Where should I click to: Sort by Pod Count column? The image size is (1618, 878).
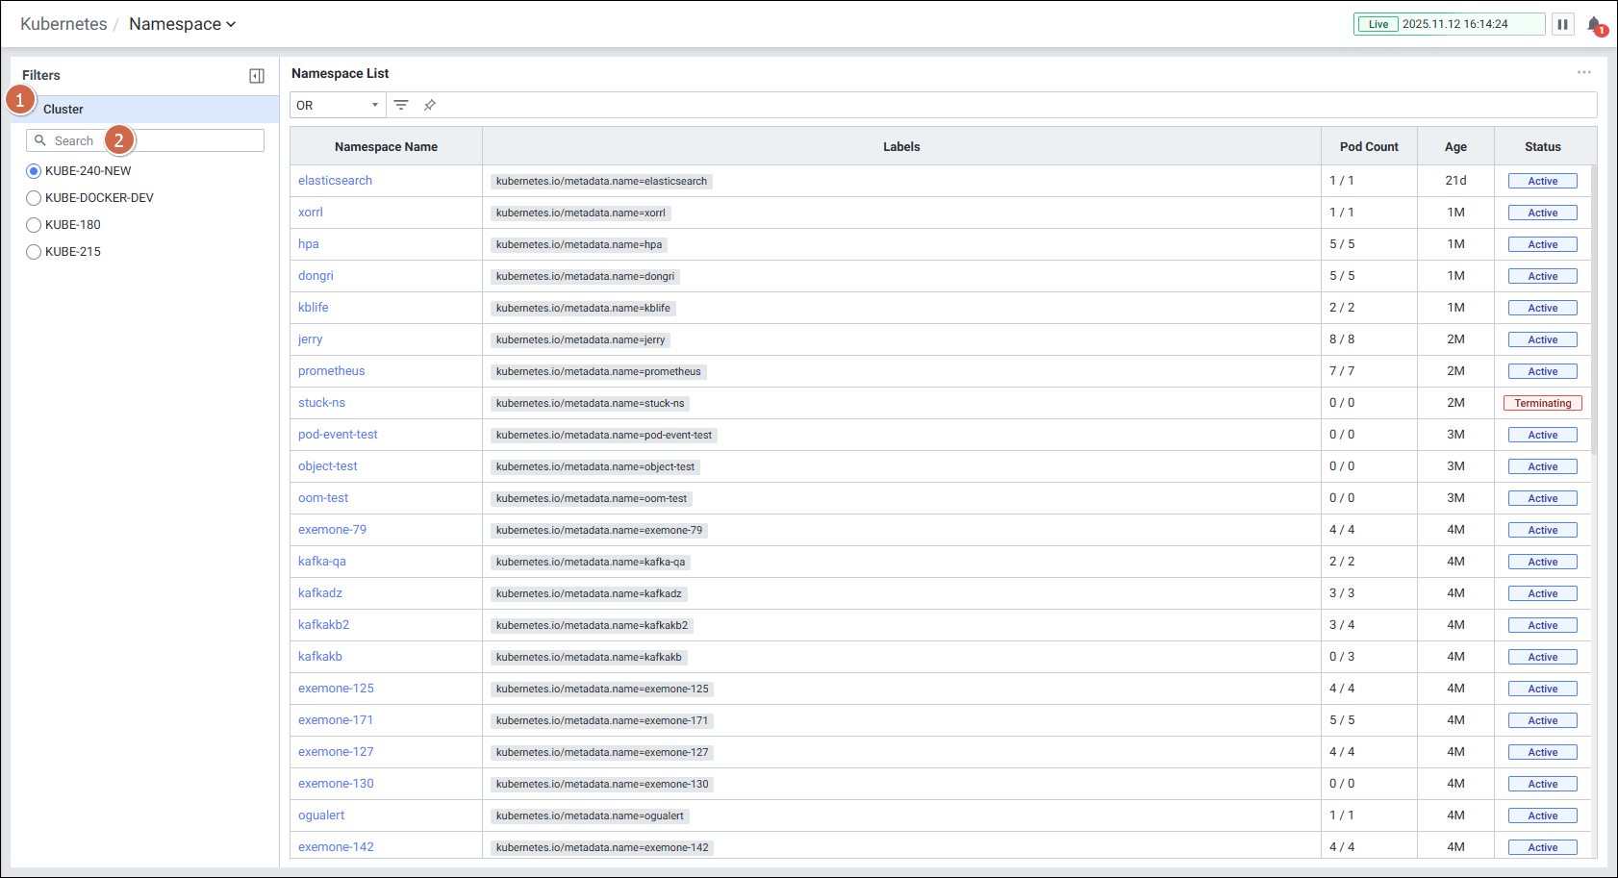[x=1368, y=147]
